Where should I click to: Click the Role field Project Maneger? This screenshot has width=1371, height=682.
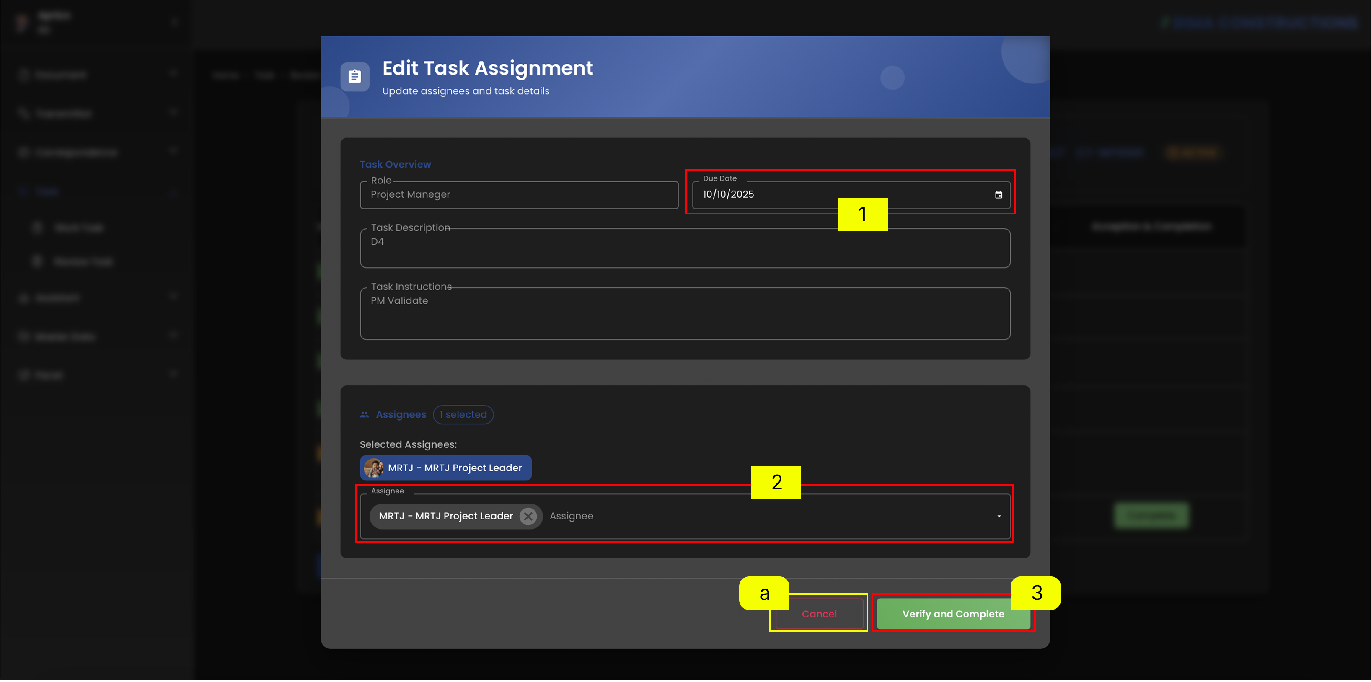click(x=519, y=195)
